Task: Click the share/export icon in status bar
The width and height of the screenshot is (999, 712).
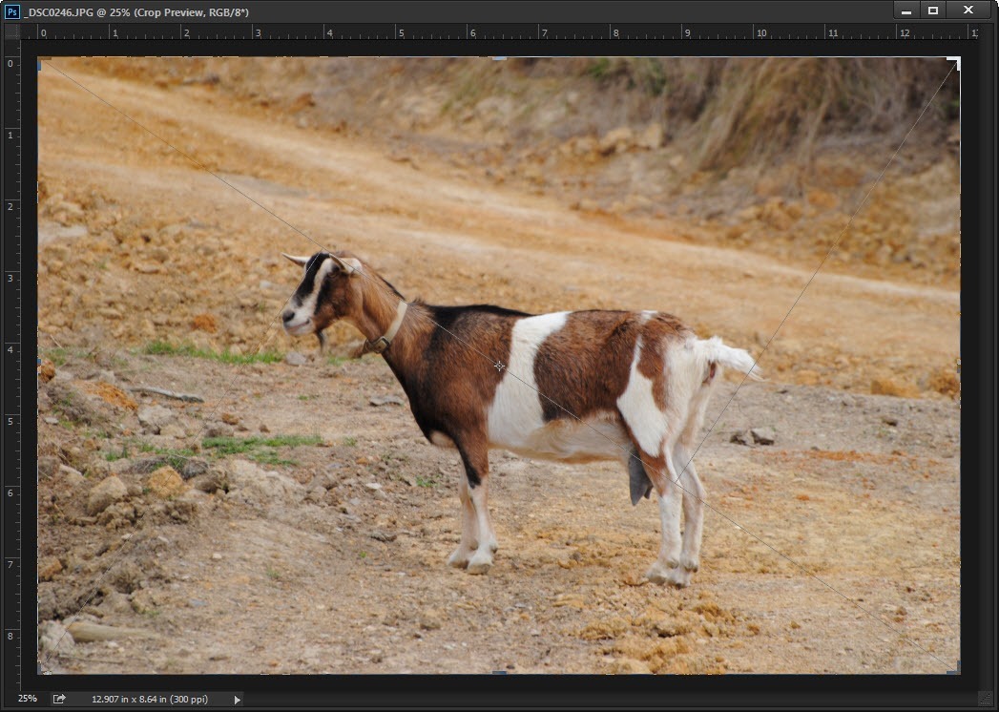Action: 59,699
